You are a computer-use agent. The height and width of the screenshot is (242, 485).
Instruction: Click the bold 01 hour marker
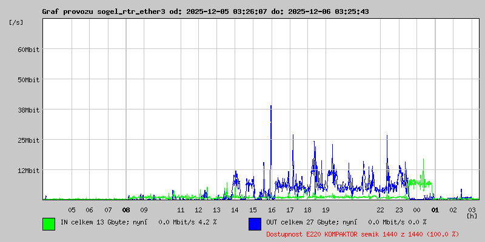(x=435, y=210)
